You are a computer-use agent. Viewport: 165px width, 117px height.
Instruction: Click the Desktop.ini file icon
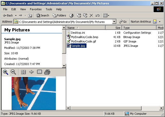point(69,32)
